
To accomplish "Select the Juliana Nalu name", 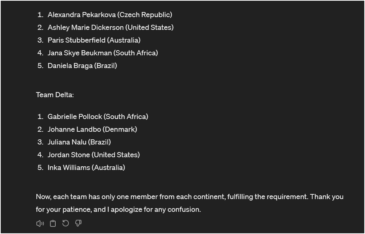I will (67, 142).
